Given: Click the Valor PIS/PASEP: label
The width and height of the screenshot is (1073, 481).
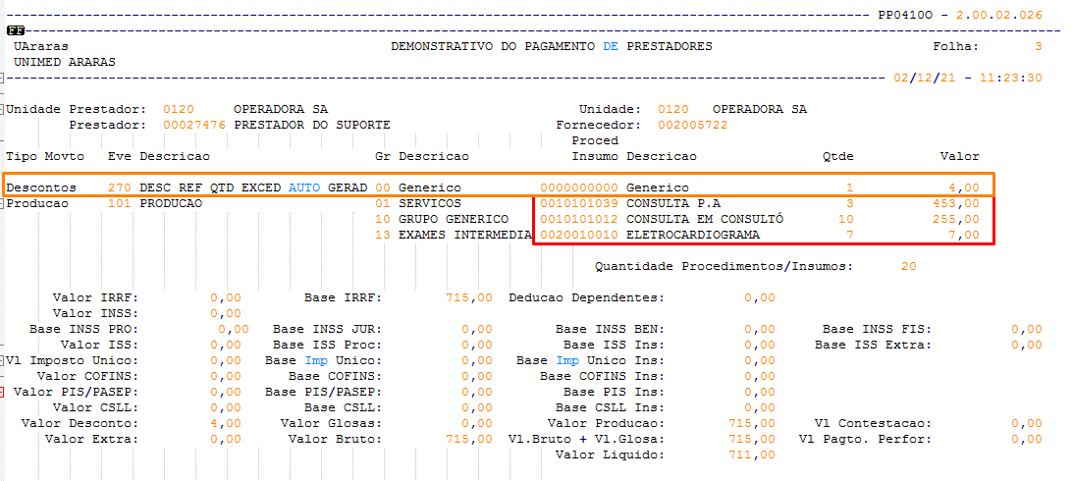Looking at the screenshot, I should click(x=76, y=392).
